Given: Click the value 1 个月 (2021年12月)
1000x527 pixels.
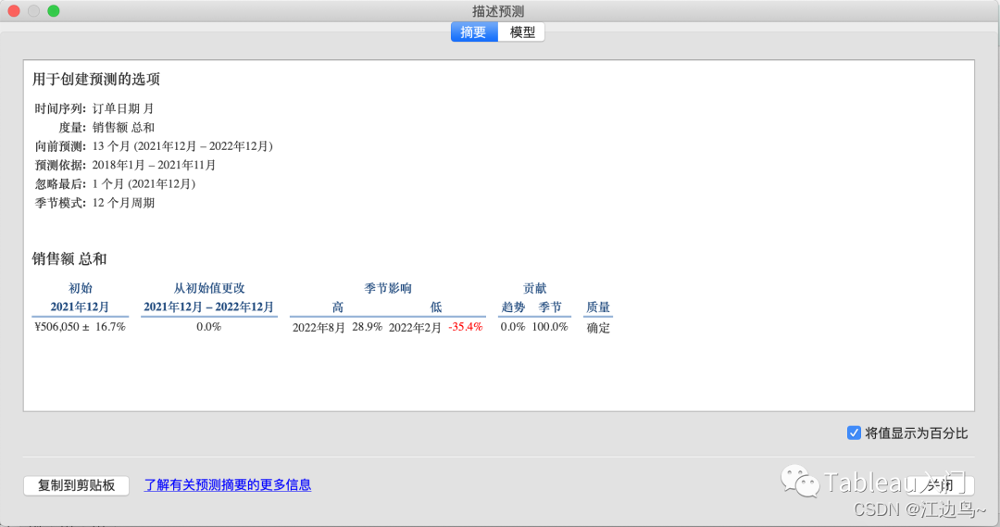Looking at the screenshot, I should coord(144,183).
